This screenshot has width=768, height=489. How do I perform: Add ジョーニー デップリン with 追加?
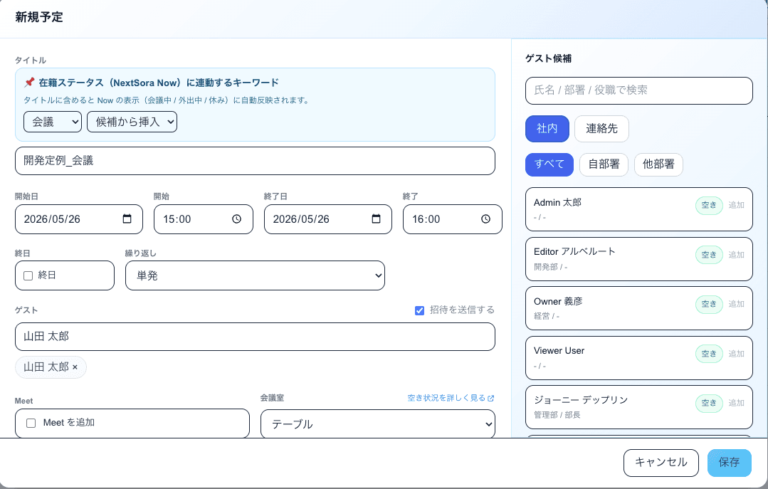(736, 403)
